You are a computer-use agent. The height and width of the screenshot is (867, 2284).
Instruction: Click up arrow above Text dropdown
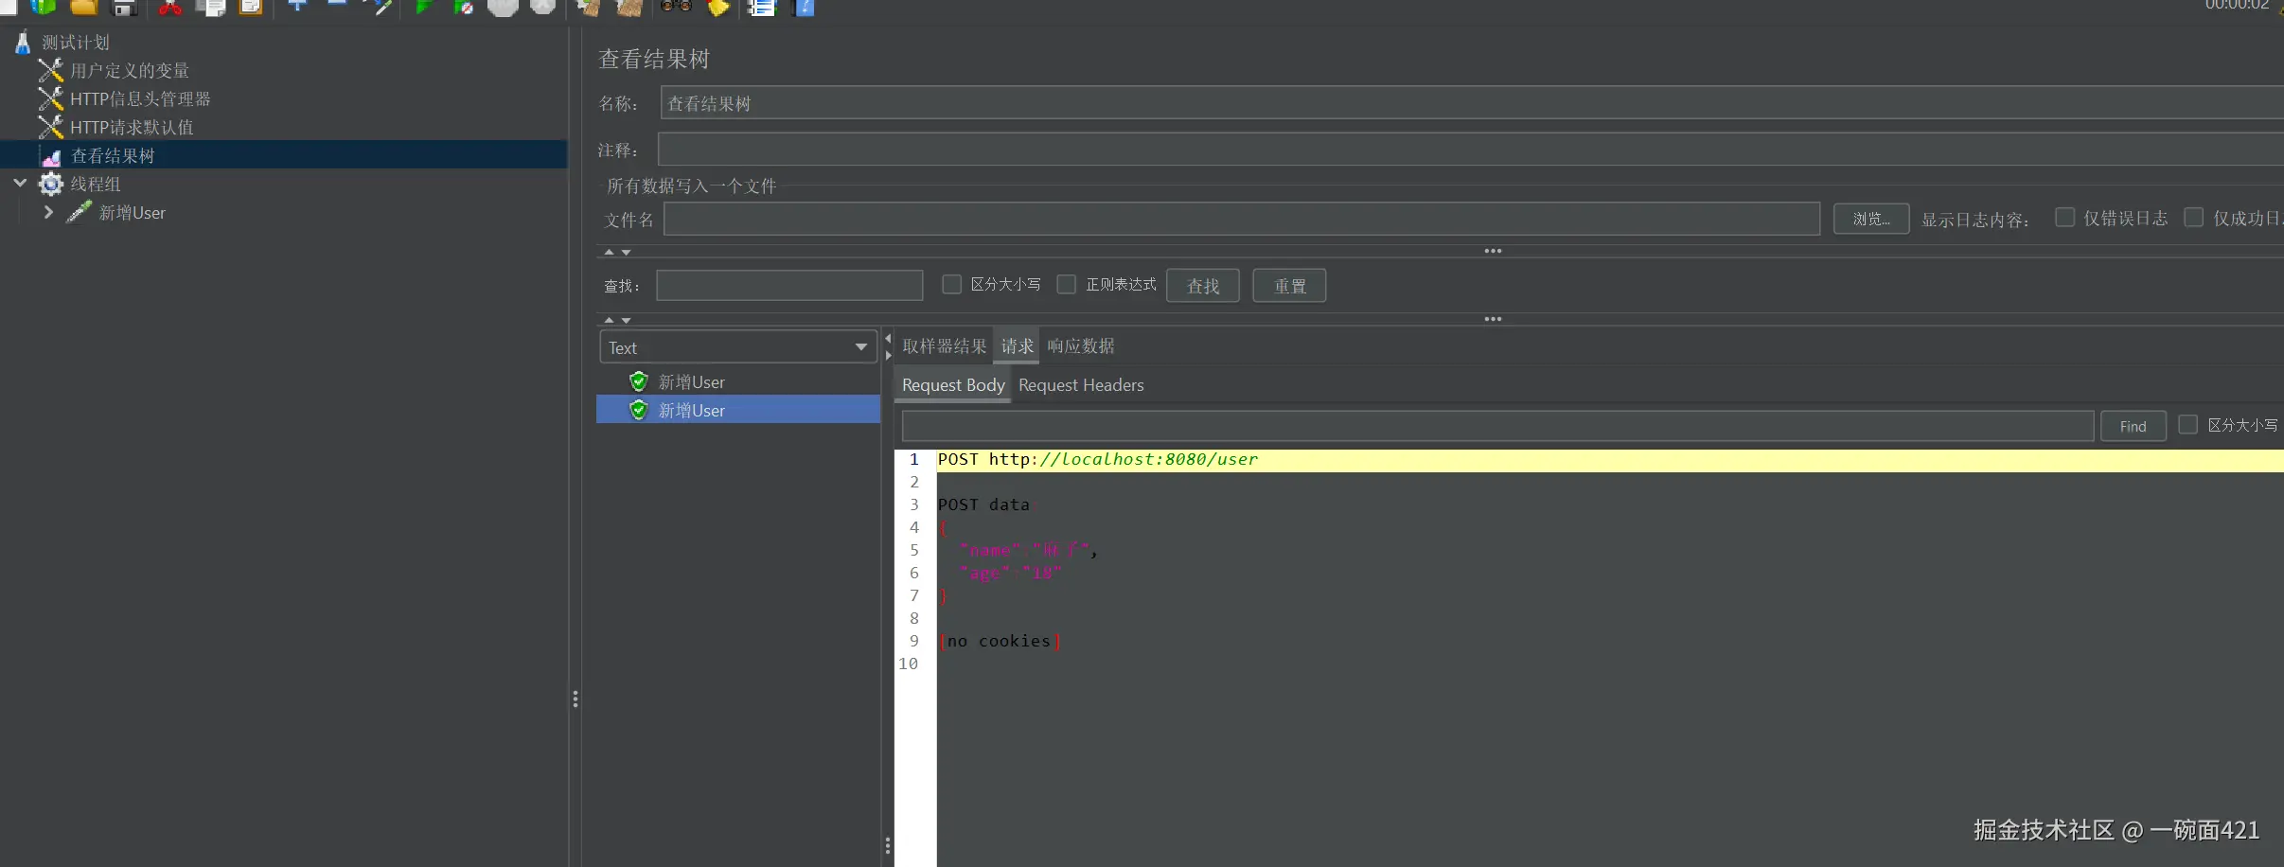(610, 320)
